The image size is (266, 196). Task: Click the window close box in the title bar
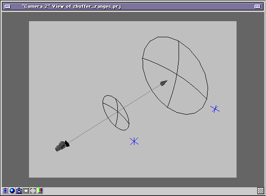coord(7,6)
